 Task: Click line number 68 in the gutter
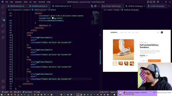[x=10, y=79]
